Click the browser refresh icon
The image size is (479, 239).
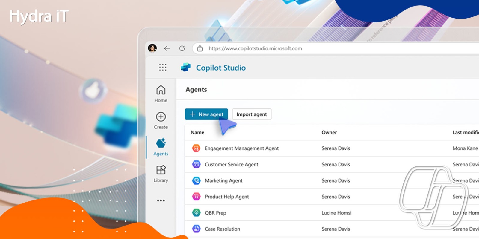click(x=182, y=48)
